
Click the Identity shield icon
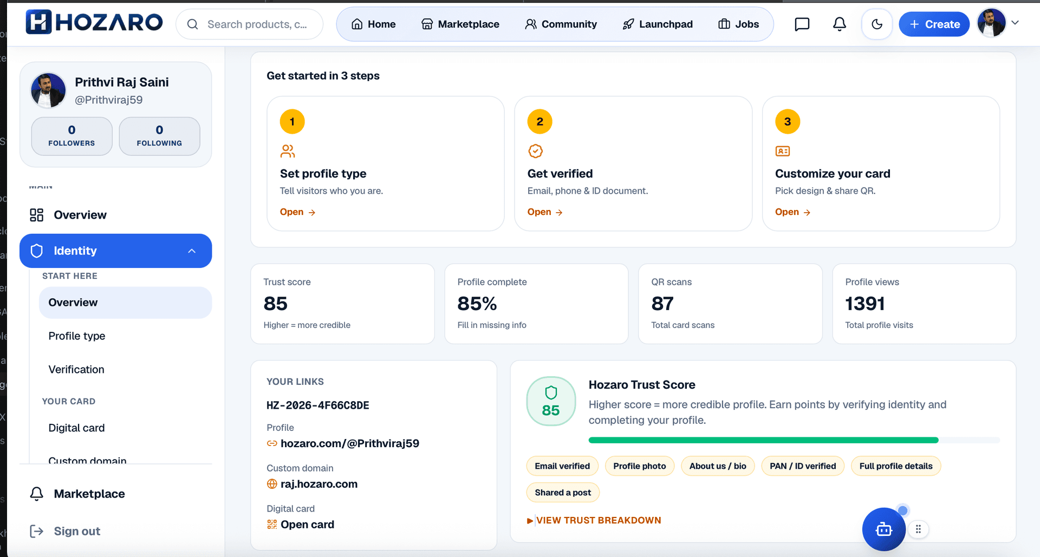pyautogui.click(x=36, y=251)
